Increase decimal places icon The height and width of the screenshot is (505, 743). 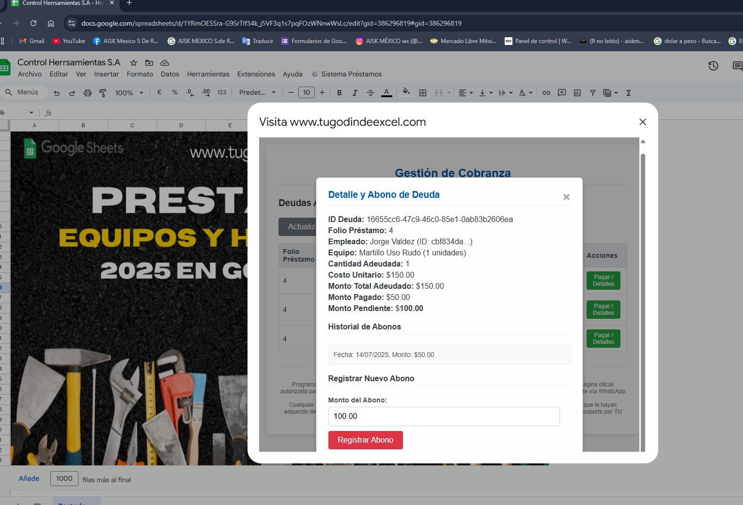click(x=206, y=92)
